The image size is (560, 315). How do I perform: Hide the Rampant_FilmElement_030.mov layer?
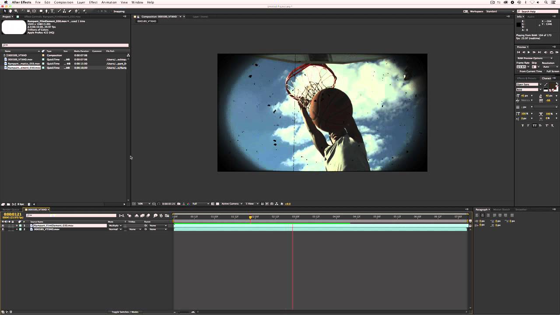coord(3,226)
